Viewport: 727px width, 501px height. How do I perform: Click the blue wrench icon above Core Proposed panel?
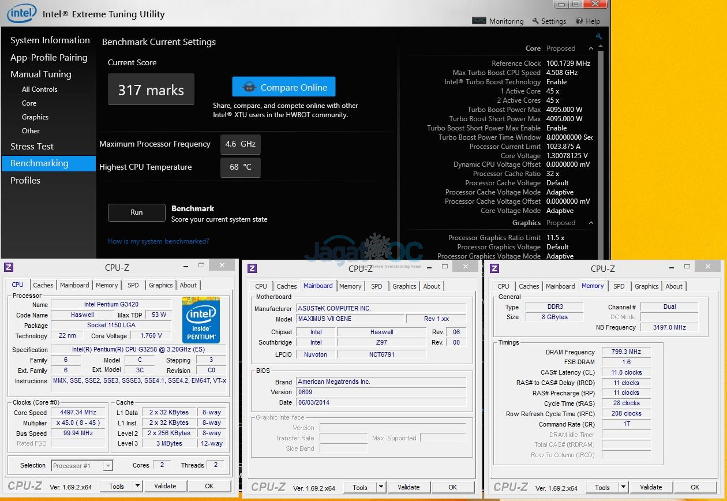599,36
